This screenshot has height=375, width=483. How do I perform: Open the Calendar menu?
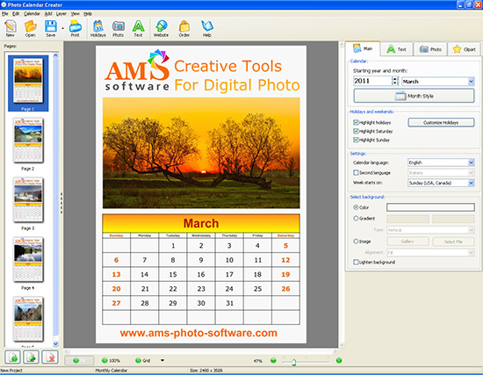(32, 14)
